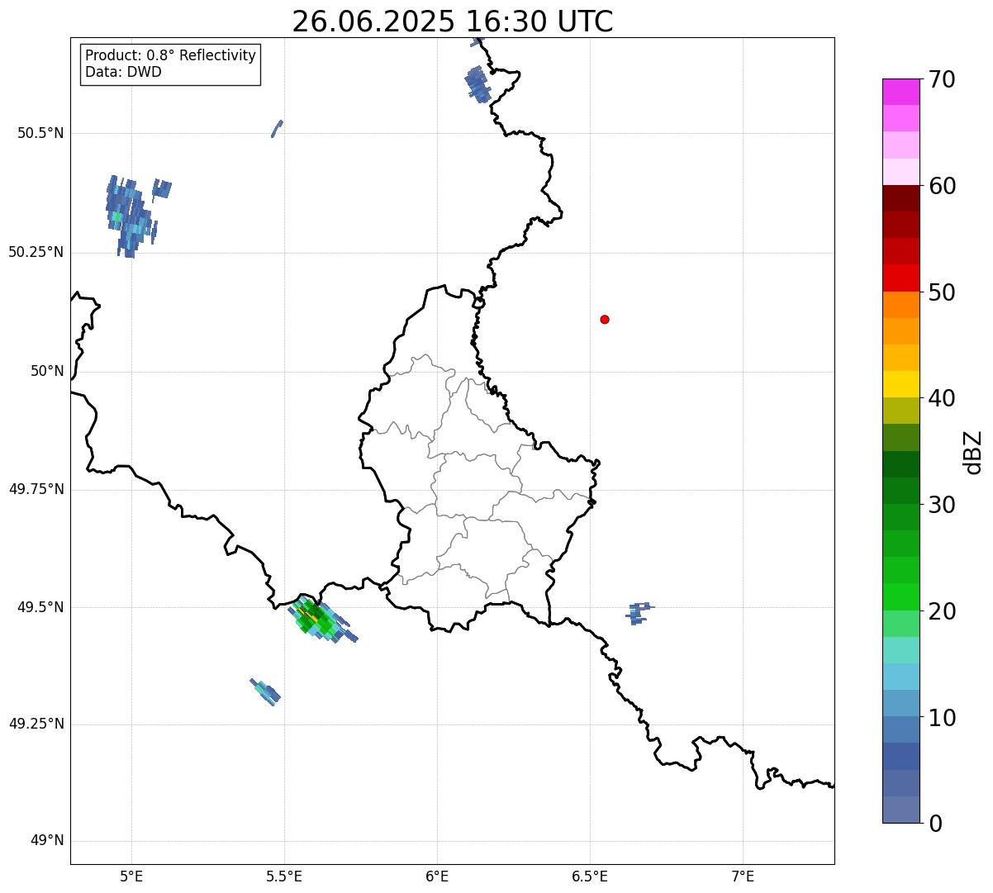993x893 pixels.
Task: Click the 7°E longitude label
Action: point(743,876)
